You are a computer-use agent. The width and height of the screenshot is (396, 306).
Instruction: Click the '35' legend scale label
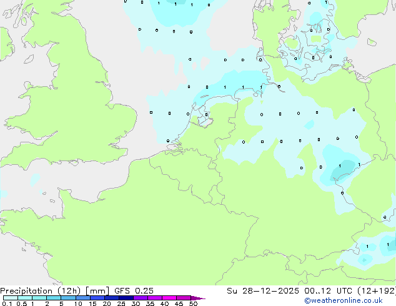tap(150, 304)
